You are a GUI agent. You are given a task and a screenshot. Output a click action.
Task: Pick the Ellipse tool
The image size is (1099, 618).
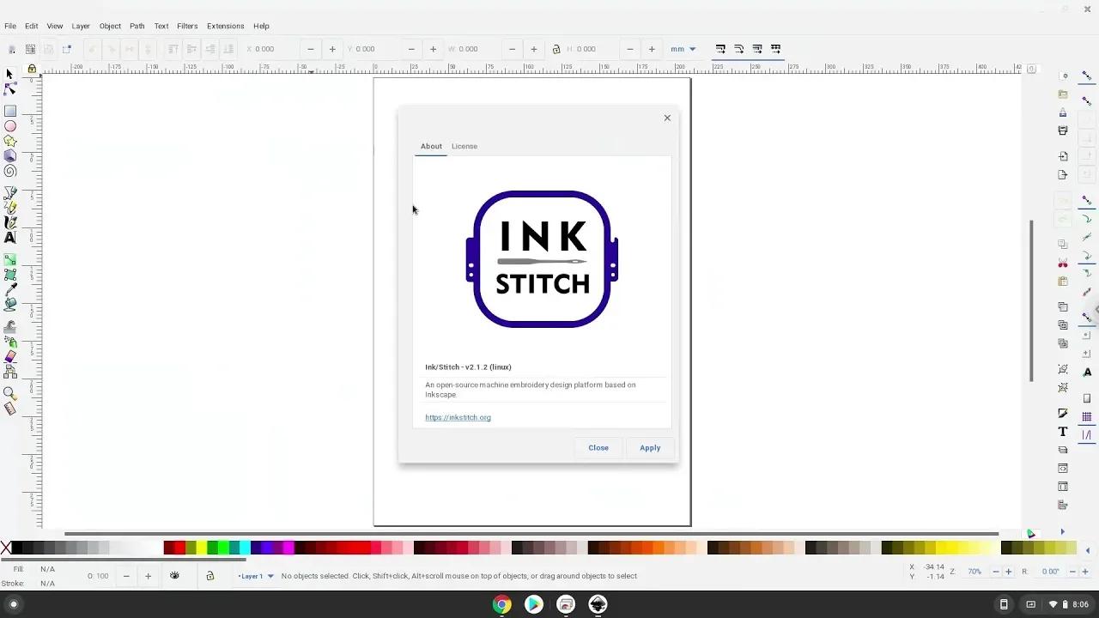pos(10,126)
